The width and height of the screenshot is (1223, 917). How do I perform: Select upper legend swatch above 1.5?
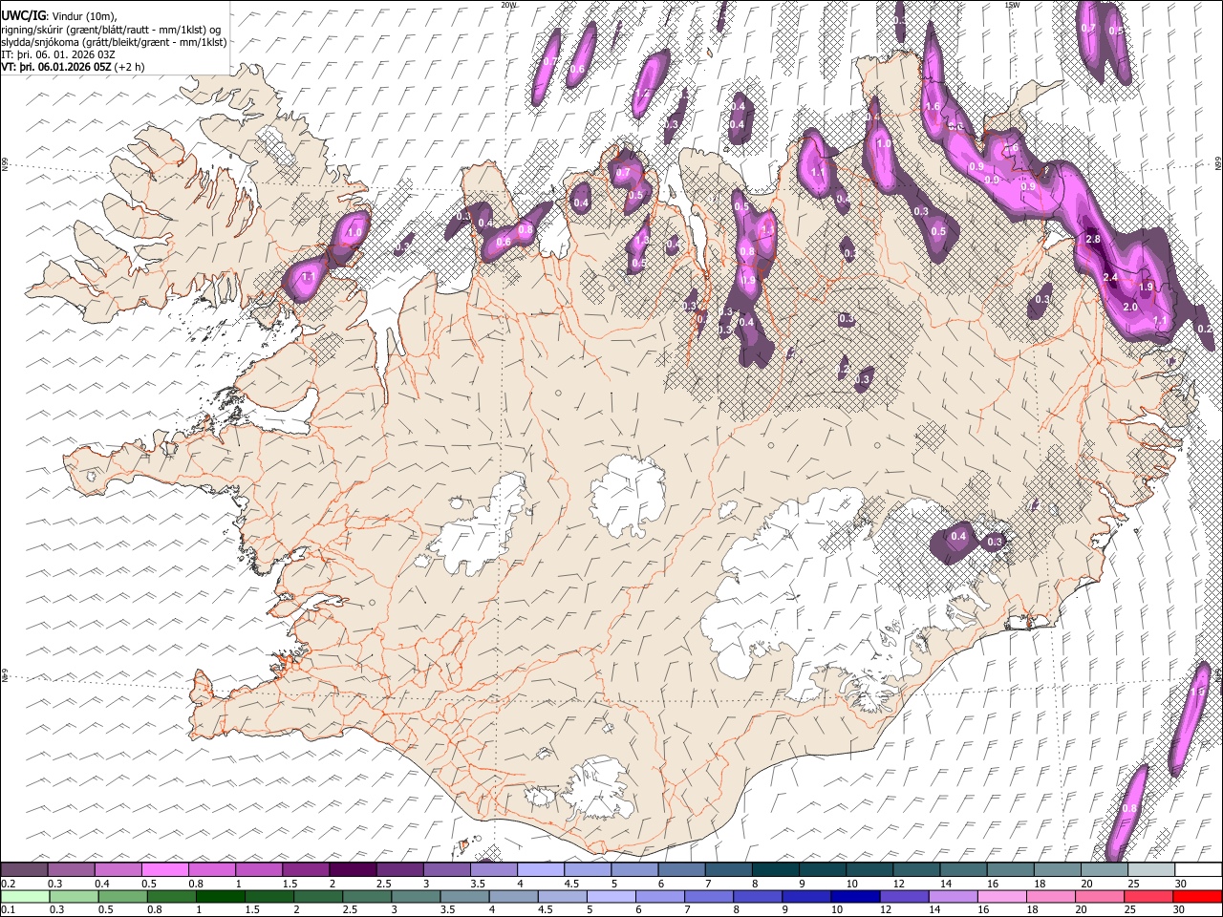(305, 870)
